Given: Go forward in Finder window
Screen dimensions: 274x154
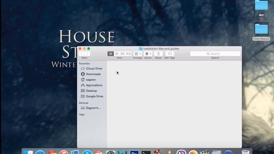Looking at the screenshot, I should tap(87, 54).
